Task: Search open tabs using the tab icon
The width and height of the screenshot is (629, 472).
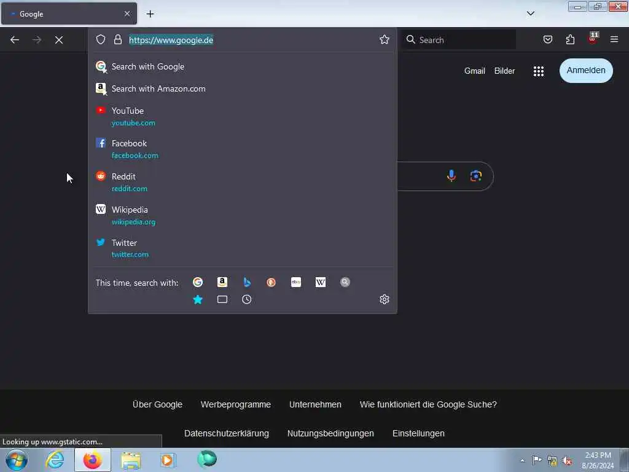Action: 222,299
